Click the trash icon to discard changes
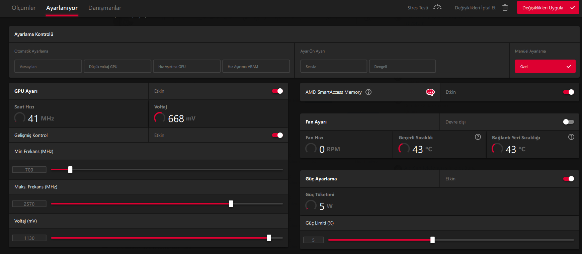Image resolution: width=582 pixels, height=254 pixels. pyautogui.click(x=505, y=7)
